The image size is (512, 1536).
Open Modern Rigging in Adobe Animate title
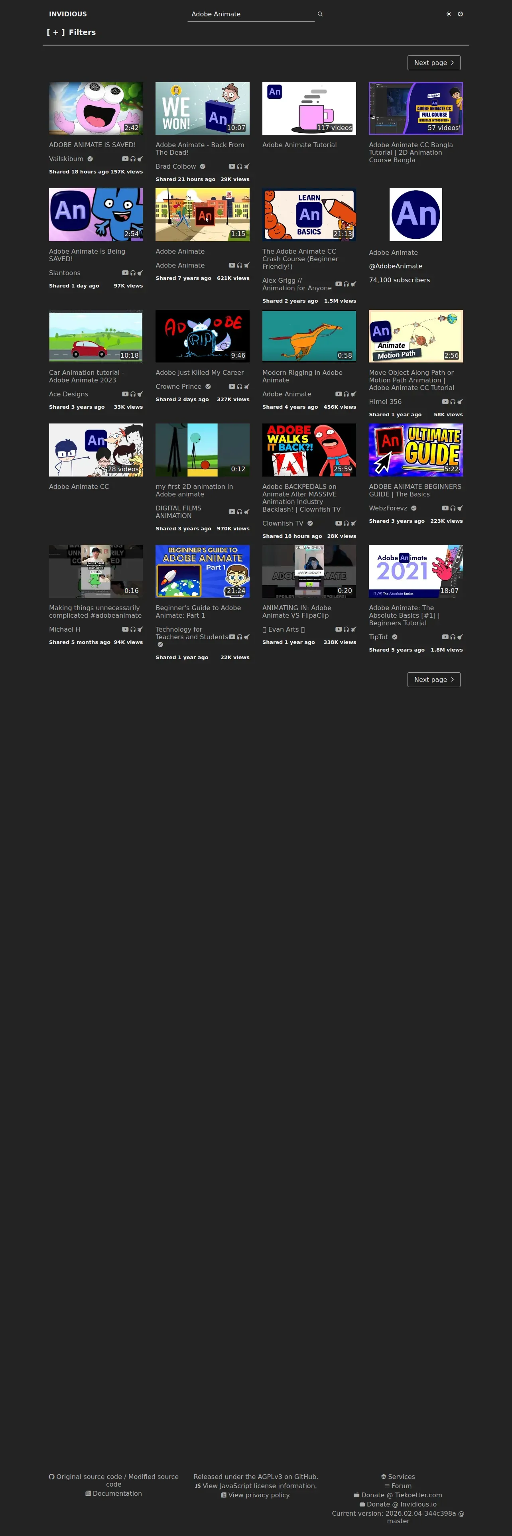click(x=302, y=376)
